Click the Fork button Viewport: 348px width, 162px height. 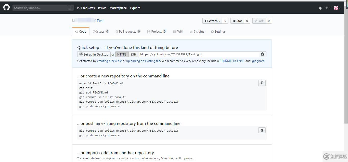(259, 21)
